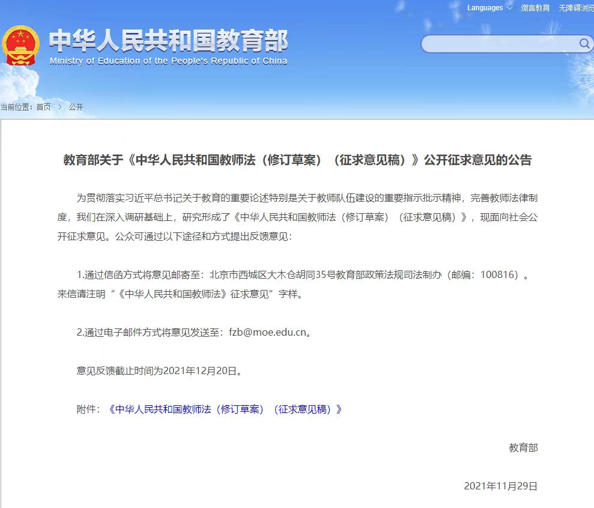This screenshot has height=508, width=594.
Task: Click the announcement headline 教育部关于…公告
Action: click(x=297, y=160)
